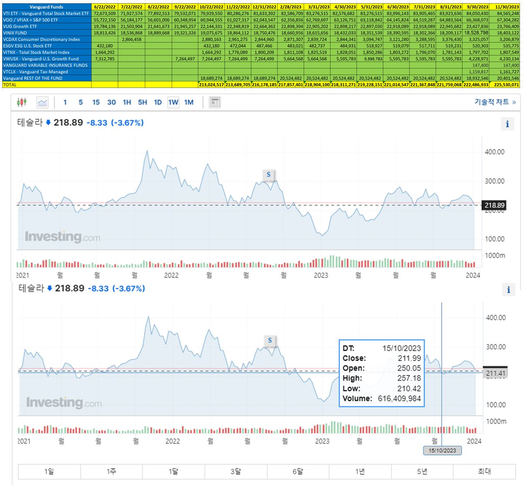Choose the 30 minute interval
Image resolution: width=523 pixels, height=485 pixels.
pos(112,102)
